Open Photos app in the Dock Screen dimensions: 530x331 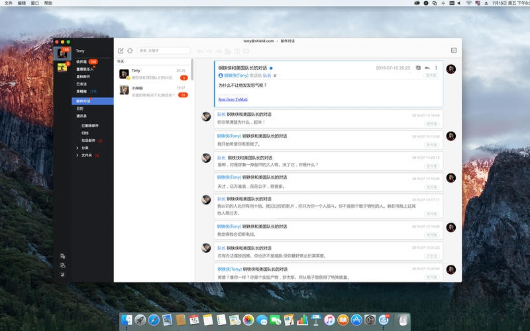tap(248, 320)
